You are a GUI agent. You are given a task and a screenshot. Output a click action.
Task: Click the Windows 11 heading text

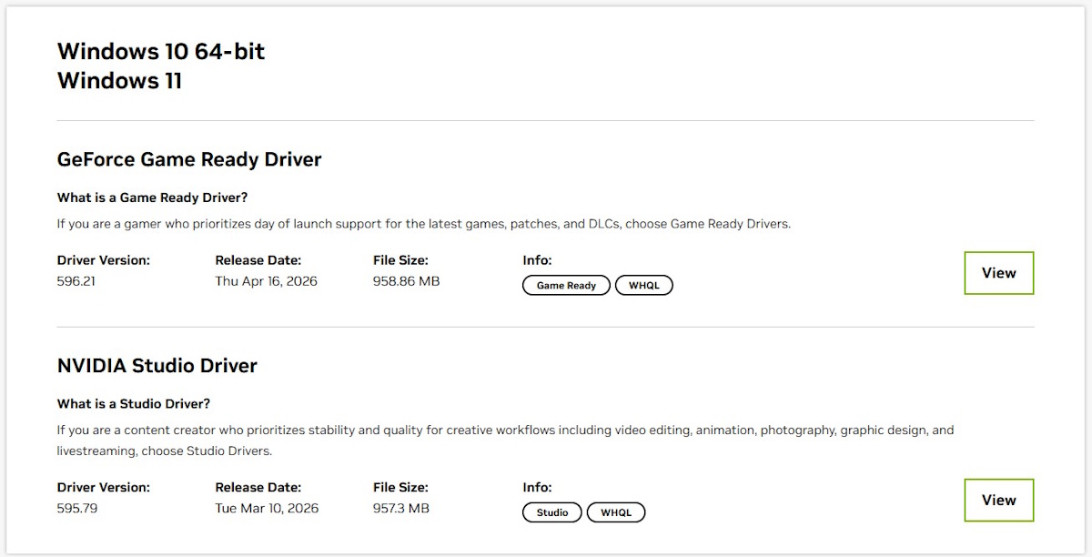point(119,81)
